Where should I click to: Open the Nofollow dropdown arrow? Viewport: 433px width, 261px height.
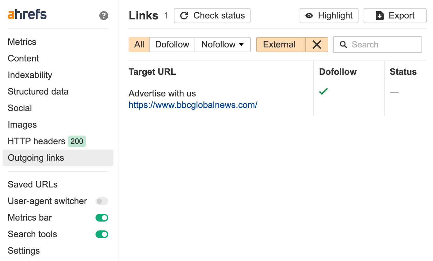click(x=241, y=45)
